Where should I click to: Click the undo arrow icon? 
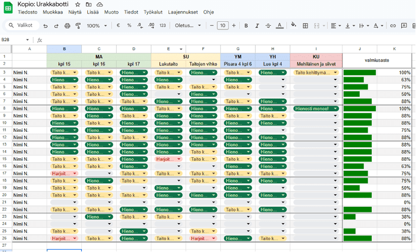click(x=47, y=26)
